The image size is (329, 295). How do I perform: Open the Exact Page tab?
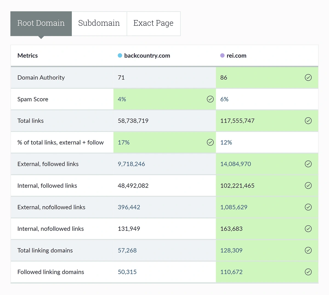[154, 24]
